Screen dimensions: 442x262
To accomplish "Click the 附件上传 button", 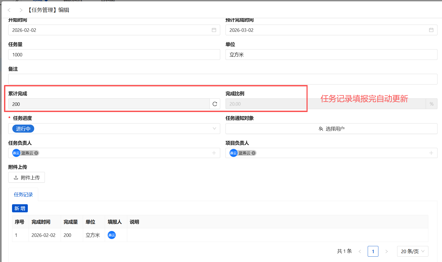I will click(x=26, y=177).
